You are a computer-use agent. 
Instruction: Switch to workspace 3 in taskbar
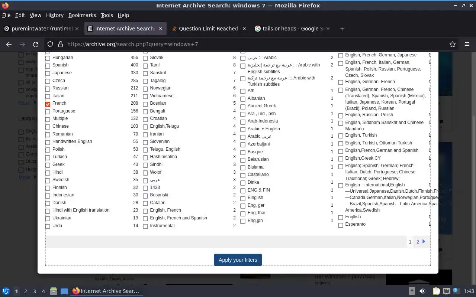point(35,291)
